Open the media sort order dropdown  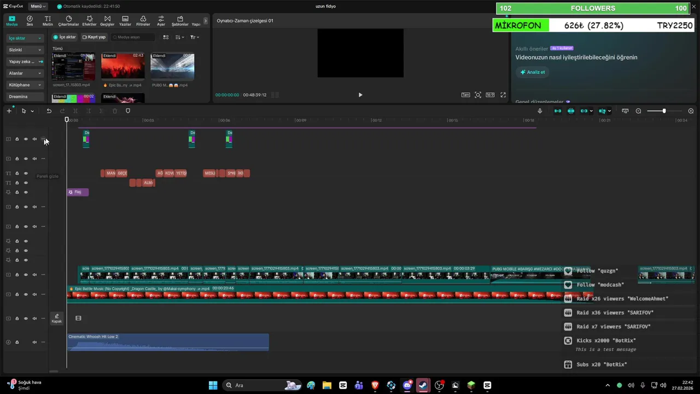coord(180,37)
